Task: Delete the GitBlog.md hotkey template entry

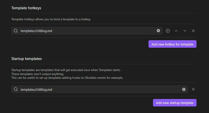Action: 193,31
